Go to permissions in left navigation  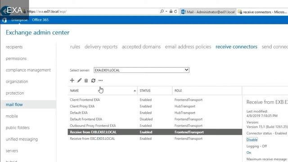[x=16, y=58]
